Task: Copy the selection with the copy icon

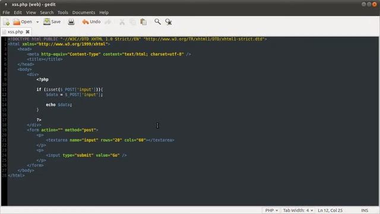Action: point(132,22)
